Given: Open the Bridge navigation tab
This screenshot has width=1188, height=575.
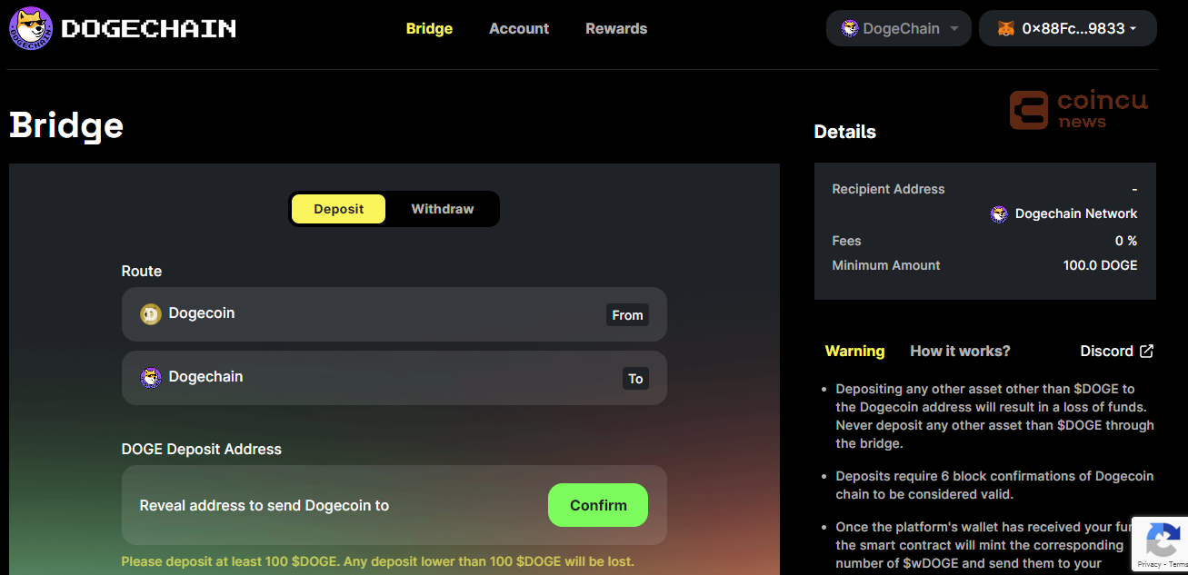Looking at the screenshot, I should [x=429, y=28].
